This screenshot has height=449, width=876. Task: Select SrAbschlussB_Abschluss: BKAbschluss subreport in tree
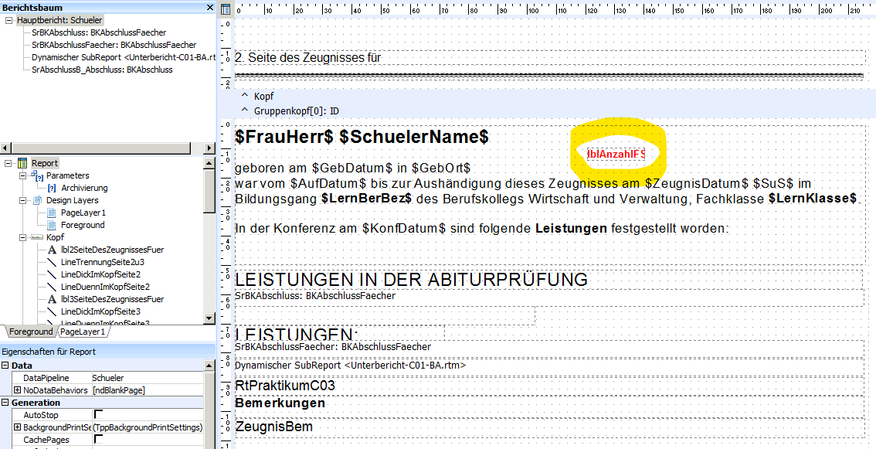102,70
